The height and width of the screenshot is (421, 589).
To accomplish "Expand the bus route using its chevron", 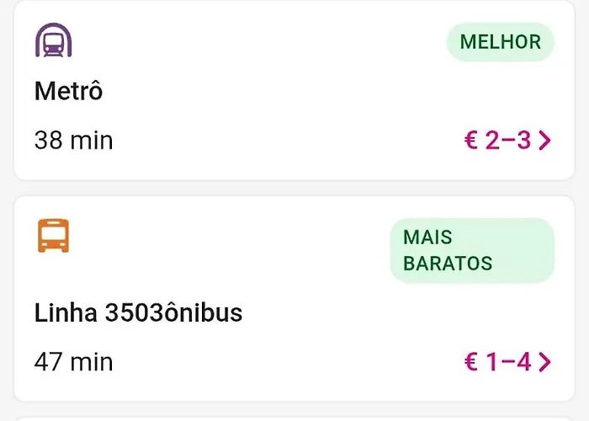I will [544, 362].
